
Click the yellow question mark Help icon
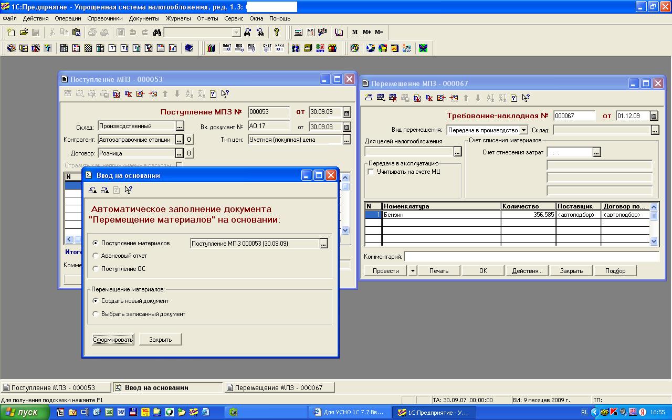277,32
